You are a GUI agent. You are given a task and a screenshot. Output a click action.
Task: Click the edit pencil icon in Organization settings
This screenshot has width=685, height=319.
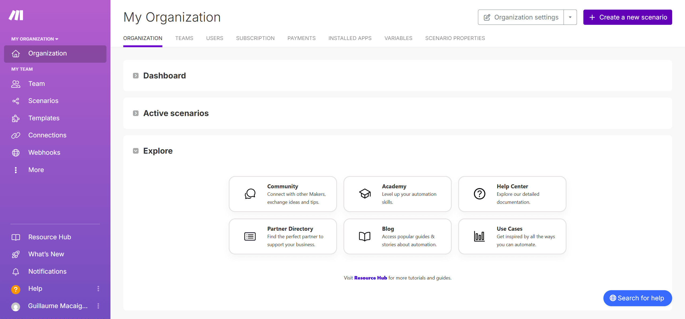487,17
